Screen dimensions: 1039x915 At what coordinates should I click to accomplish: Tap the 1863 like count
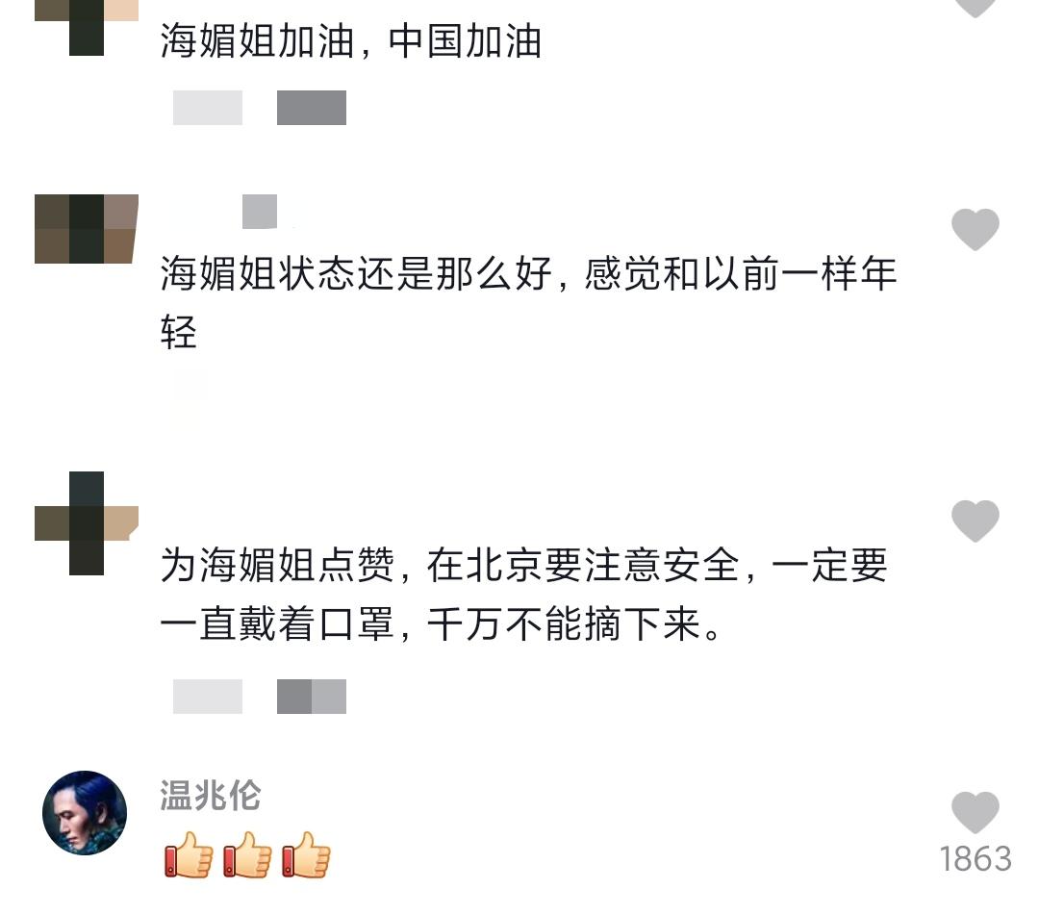point(976,858)
